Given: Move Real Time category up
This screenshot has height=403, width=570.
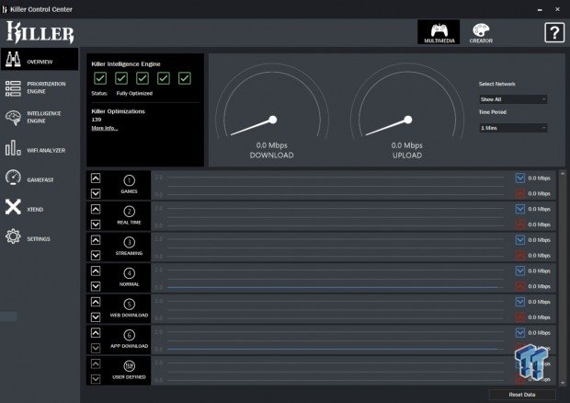Looking at the screenshot, I should (x=96, y=209).
